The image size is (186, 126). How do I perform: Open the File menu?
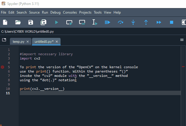[x=3, y=12]
